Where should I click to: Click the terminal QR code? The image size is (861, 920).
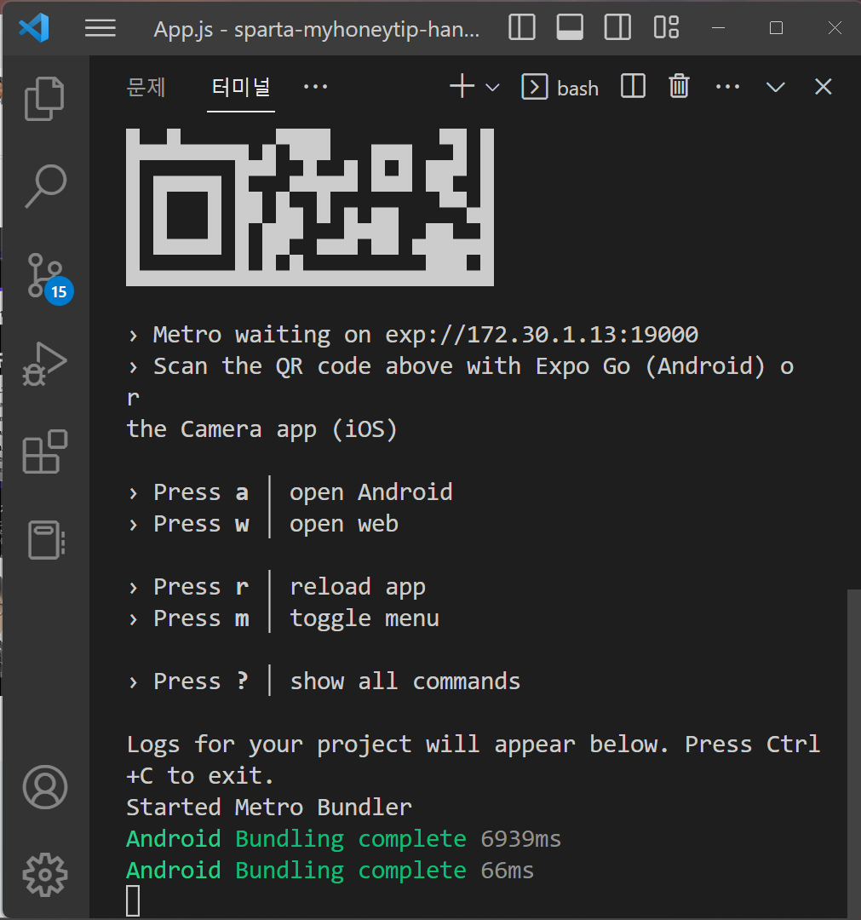coord(310,207)
